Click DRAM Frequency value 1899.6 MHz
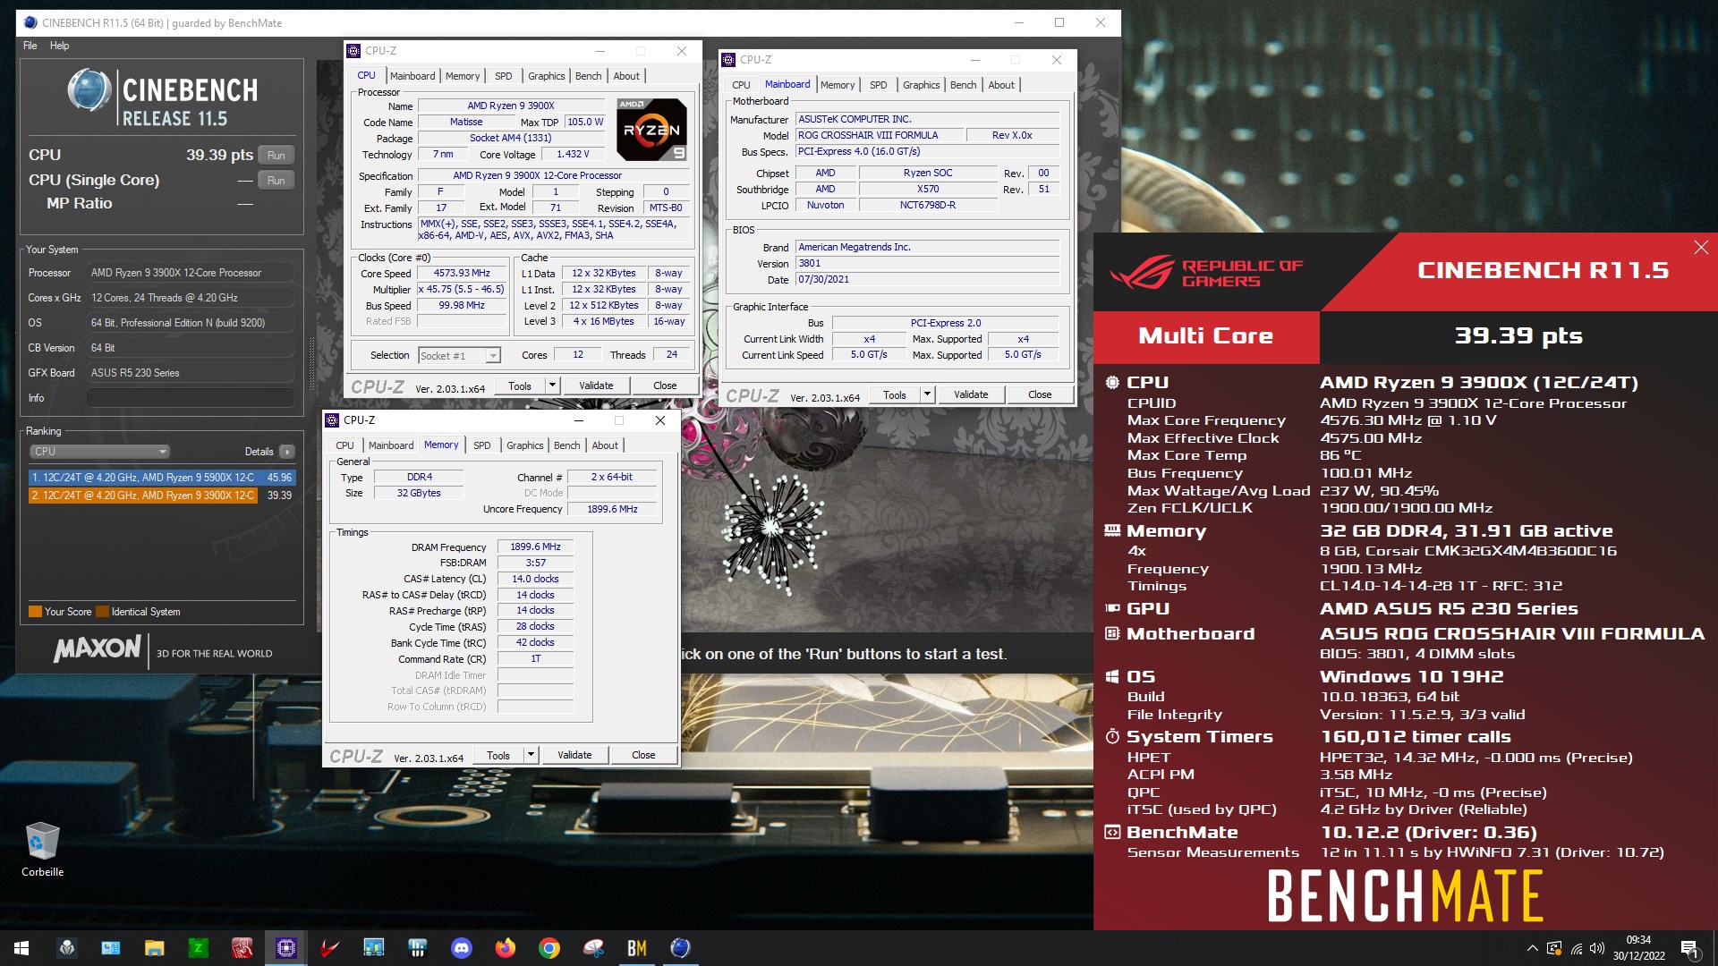This screenshot has width=1718, height=966. click(x=535, y=547)
